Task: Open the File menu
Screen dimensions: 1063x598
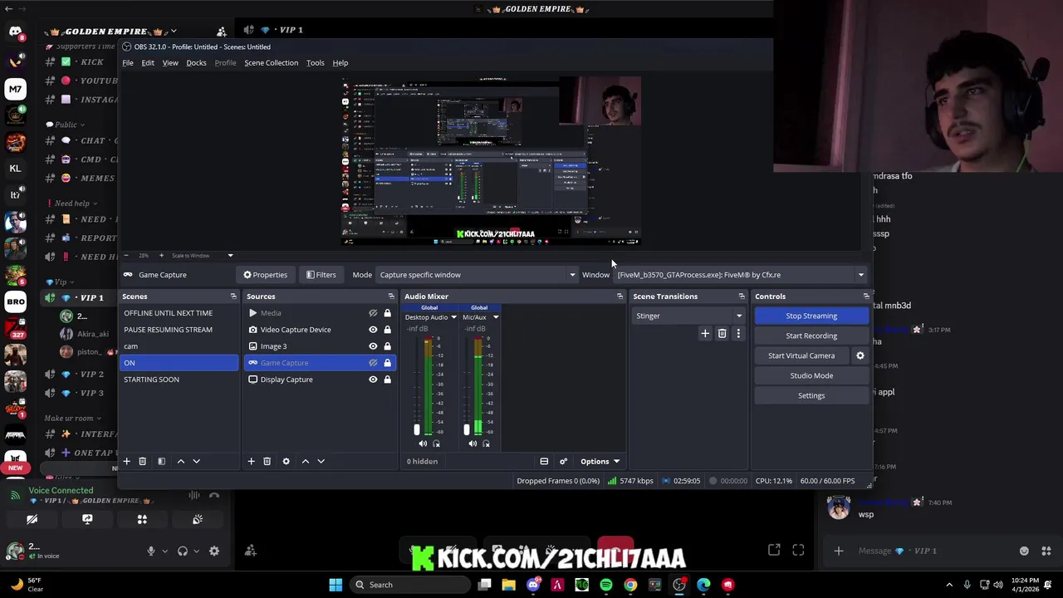Action: click(128, 63)
